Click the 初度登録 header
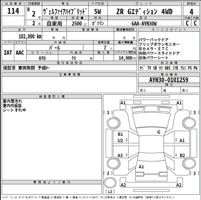 (x=34, y=3)
